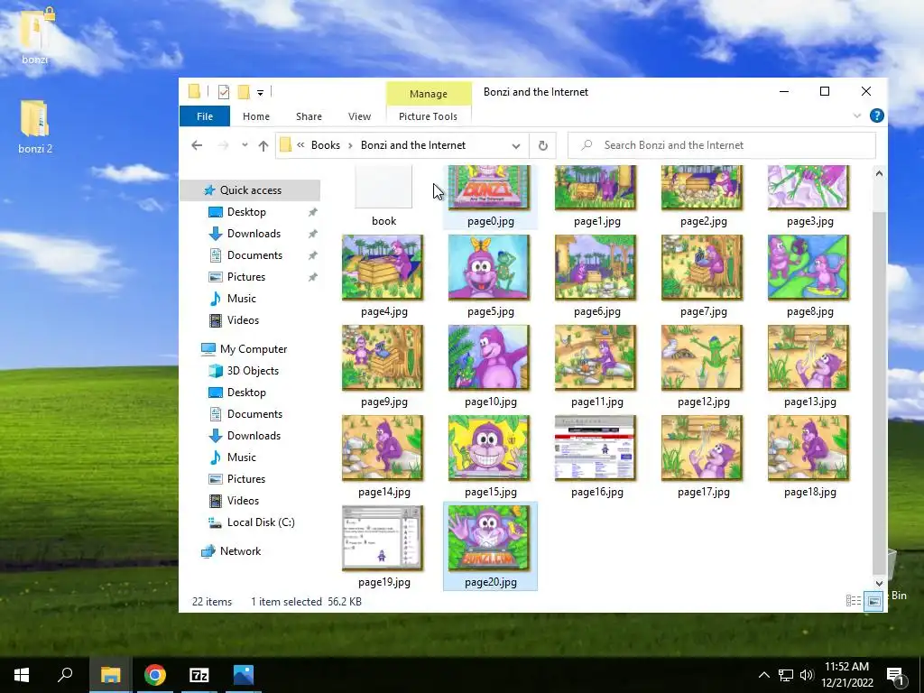Screen dimensions: 924x693
Task: Open the Photos app on taskbar
Action: [x=244, y=675]
